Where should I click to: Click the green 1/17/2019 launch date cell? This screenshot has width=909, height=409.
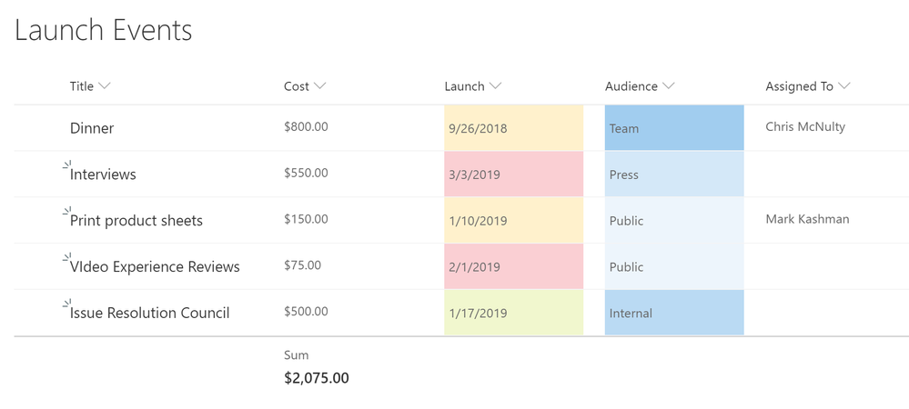[x=513, y=313]
